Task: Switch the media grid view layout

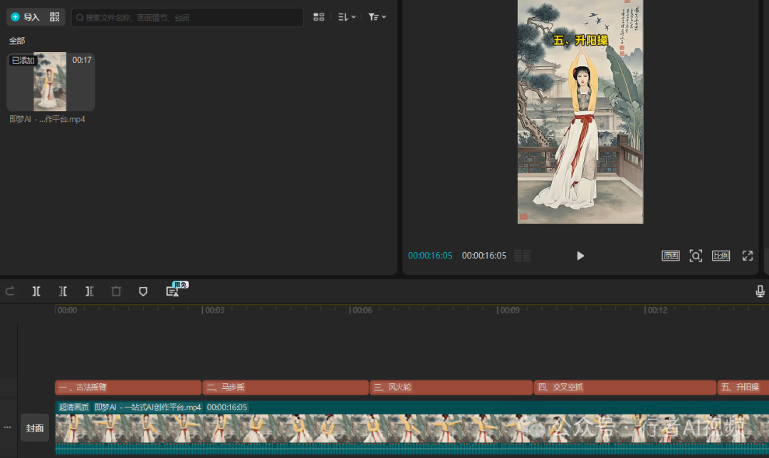Action: (319, 17)
